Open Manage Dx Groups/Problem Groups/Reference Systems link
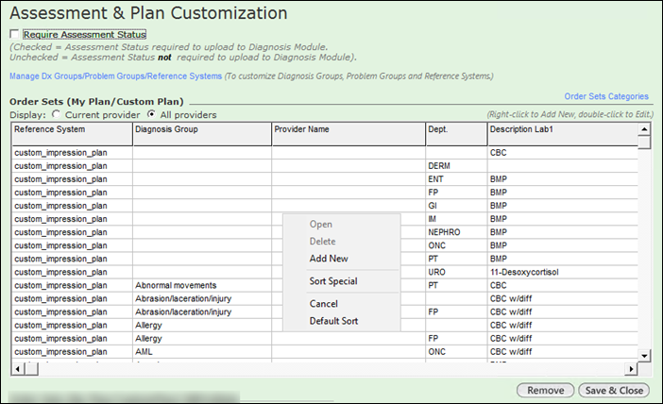The height and width of the screenshot is (404, 663). (116, 76)
